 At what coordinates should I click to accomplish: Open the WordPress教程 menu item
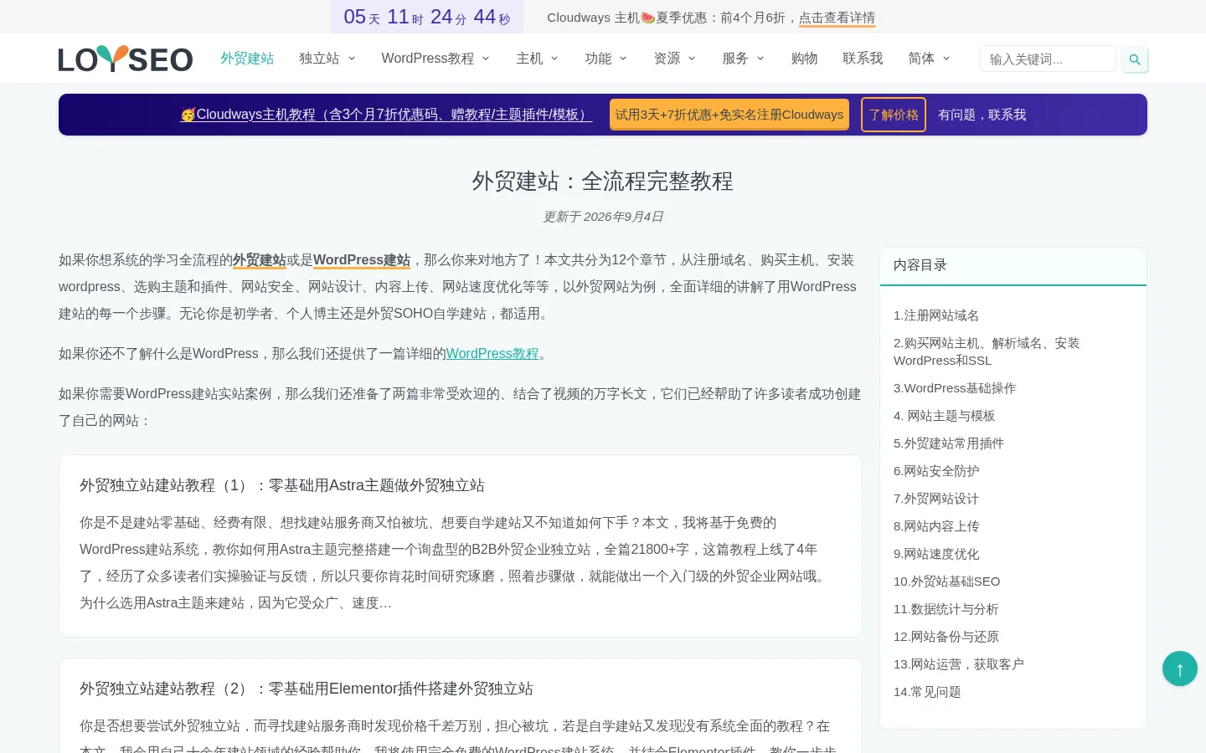pyautogui.click(x=427, y=59)
